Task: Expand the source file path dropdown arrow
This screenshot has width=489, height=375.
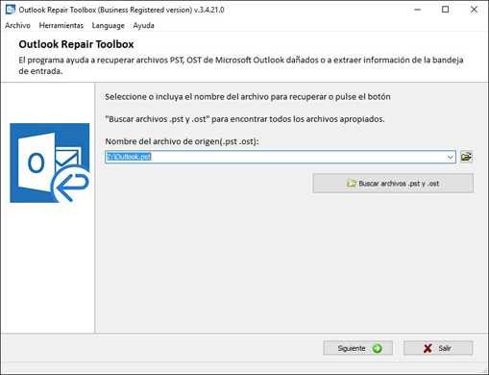Action: click(x=451, y=157)
